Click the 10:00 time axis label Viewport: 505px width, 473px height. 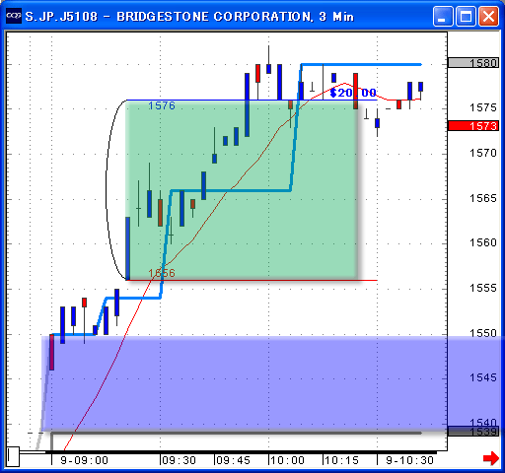(288, 460)
